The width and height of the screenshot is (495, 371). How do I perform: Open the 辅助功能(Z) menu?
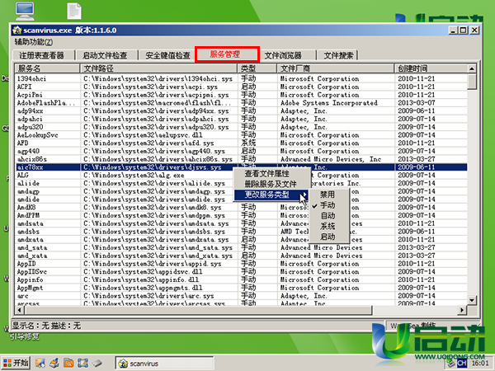click(x=34, y=42)
